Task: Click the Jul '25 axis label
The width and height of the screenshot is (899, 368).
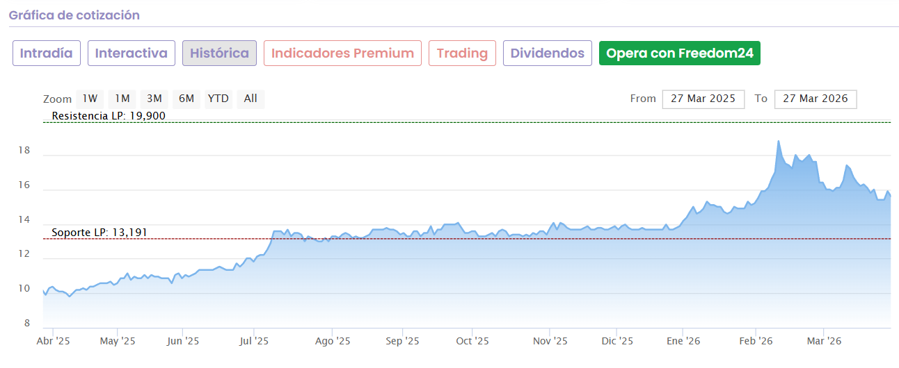Action: click(254, 341)
